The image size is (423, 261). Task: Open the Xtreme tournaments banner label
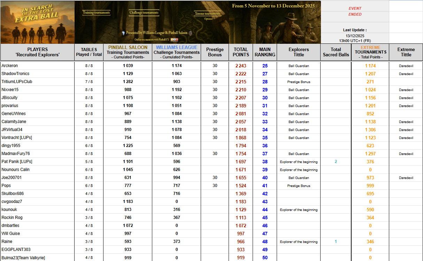207,14
